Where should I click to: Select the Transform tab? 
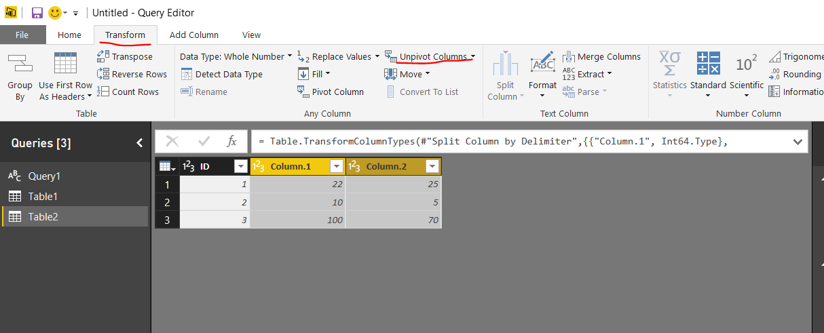pyautogui.click(x=125, y=35)
